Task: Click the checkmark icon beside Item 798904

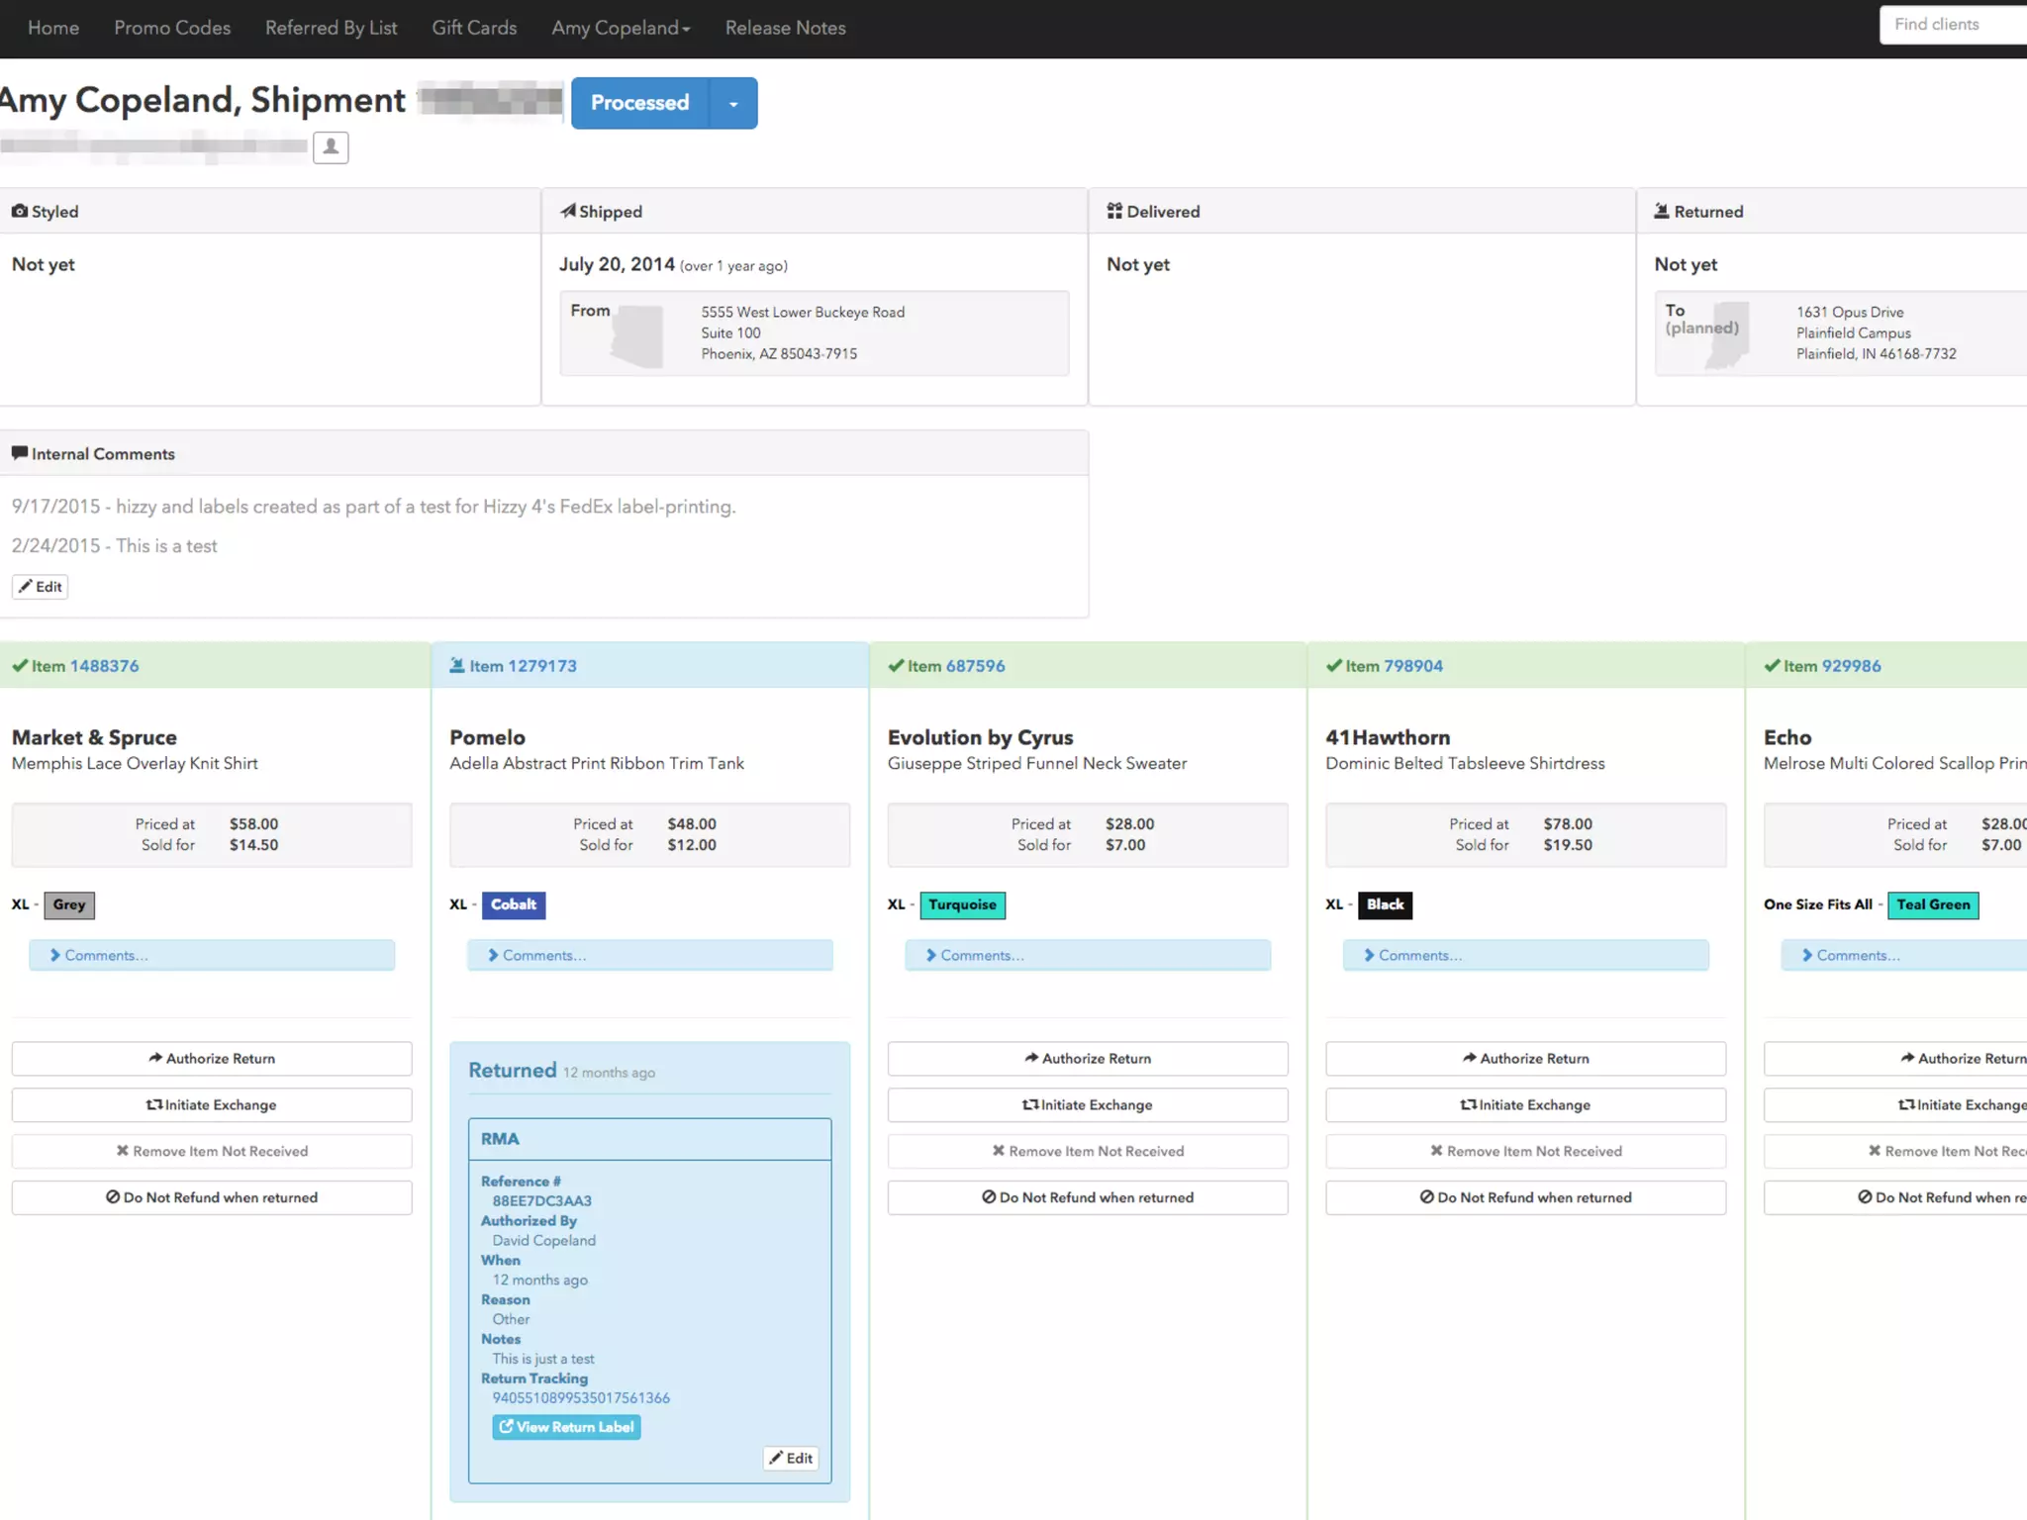Action: tap(1334, 666)
